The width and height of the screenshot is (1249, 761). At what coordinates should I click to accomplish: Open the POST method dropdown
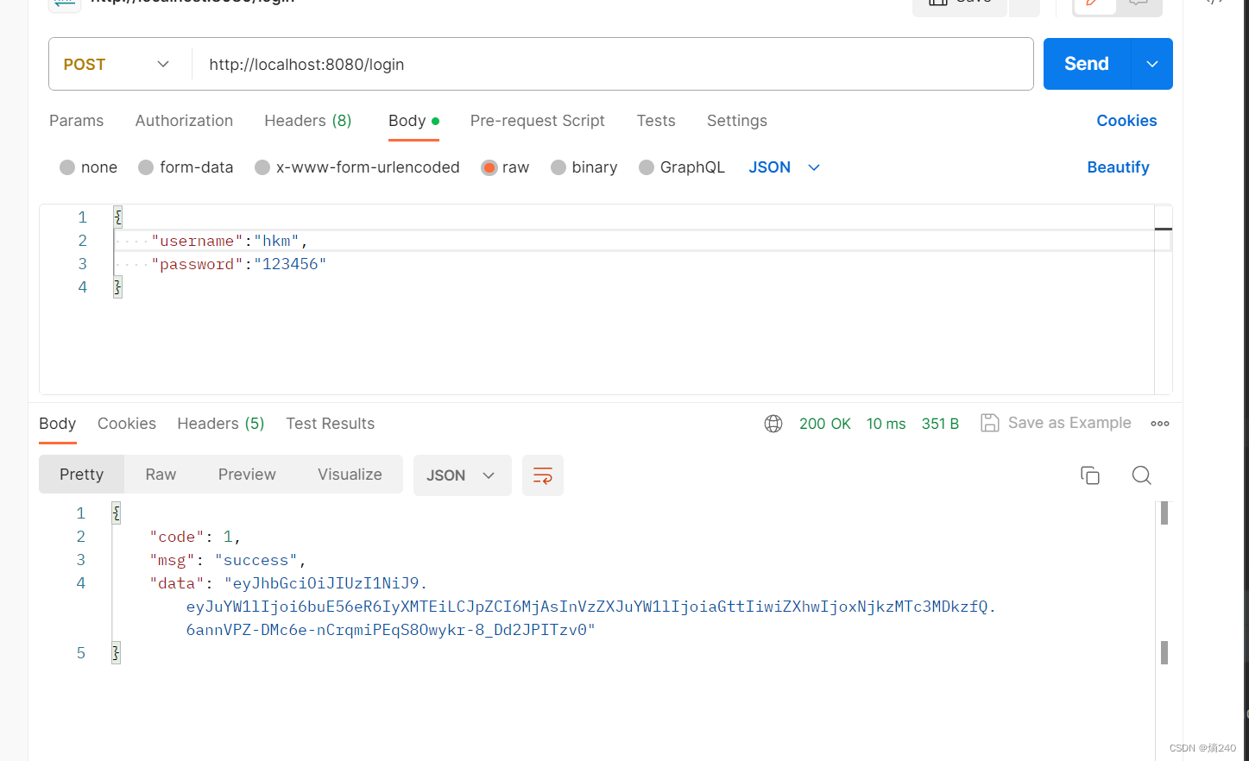click(x=118, y=64)
